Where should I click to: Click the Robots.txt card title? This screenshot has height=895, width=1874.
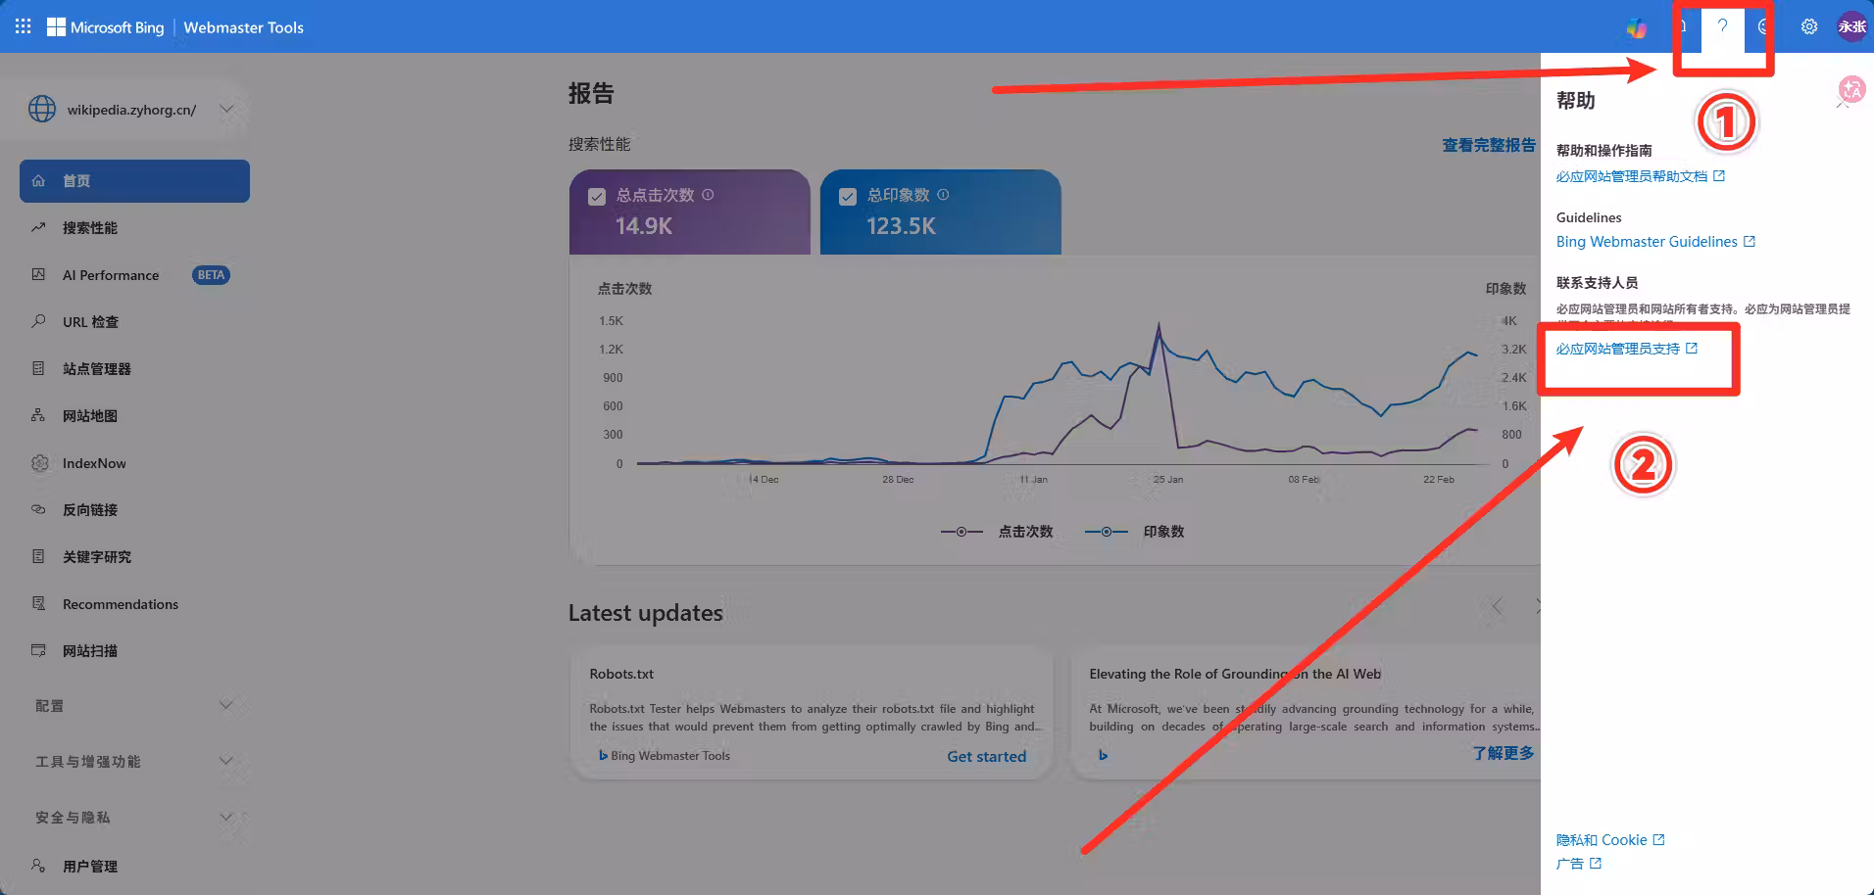(621, 674)
